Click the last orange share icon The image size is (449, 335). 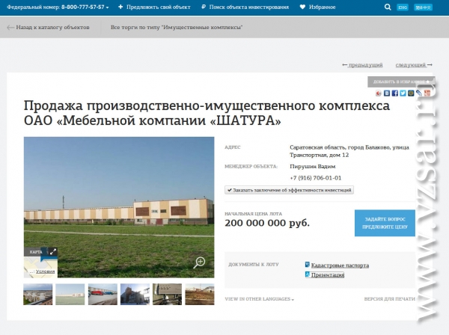click(x=427, y=93)
